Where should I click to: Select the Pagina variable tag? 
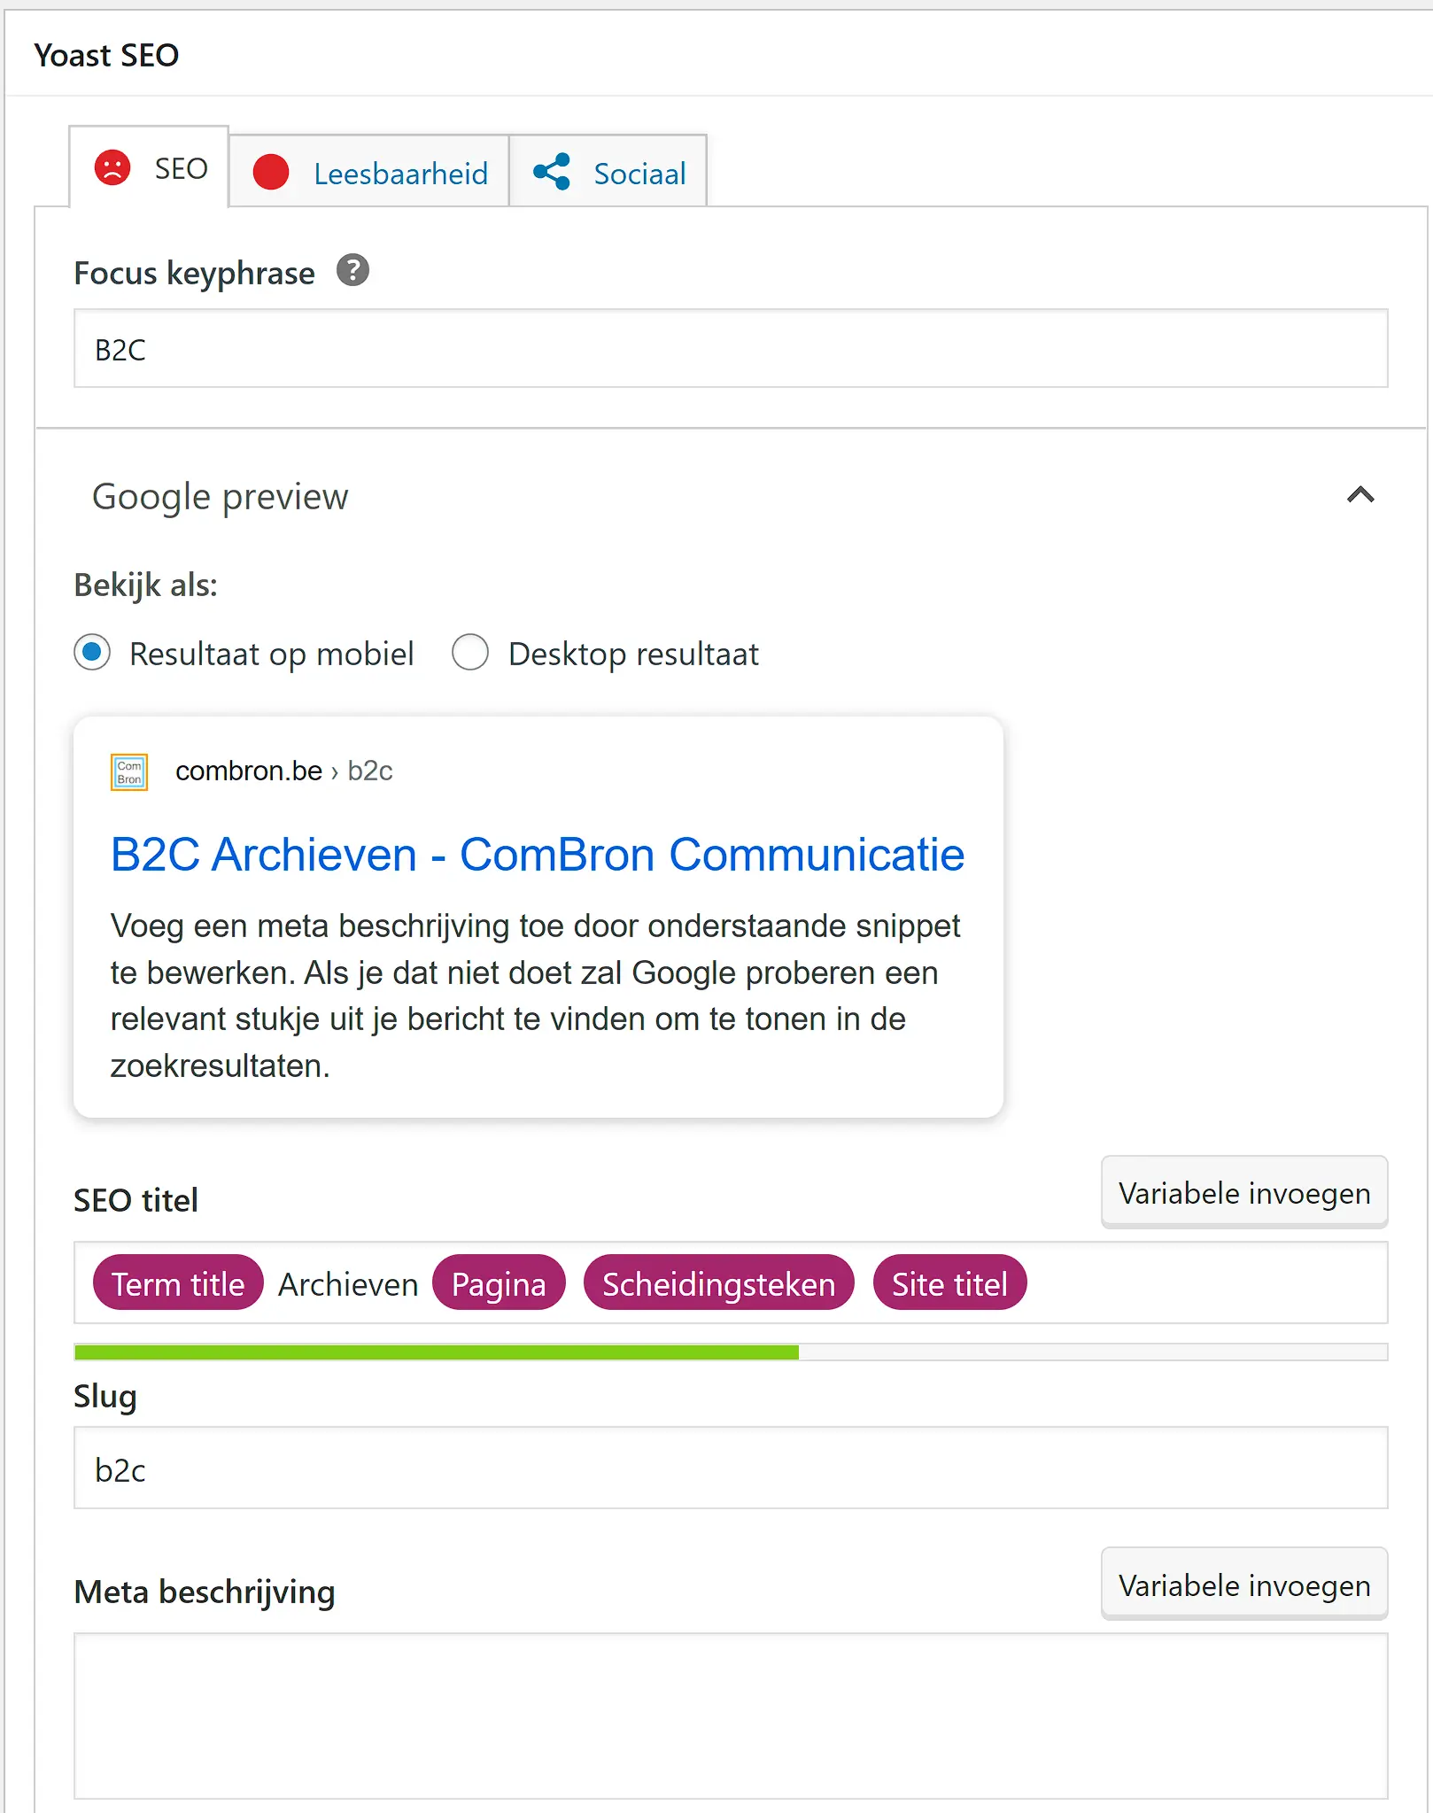[x=498, y=1283]
